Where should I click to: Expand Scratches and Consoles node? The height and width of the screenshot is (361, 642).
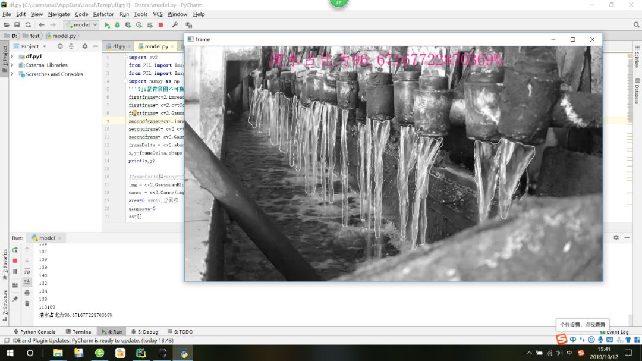point(12,74)
